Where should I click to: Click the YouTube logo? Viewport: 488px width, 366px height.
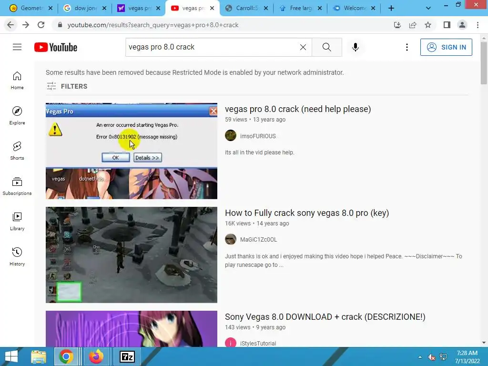pos(56,47)
